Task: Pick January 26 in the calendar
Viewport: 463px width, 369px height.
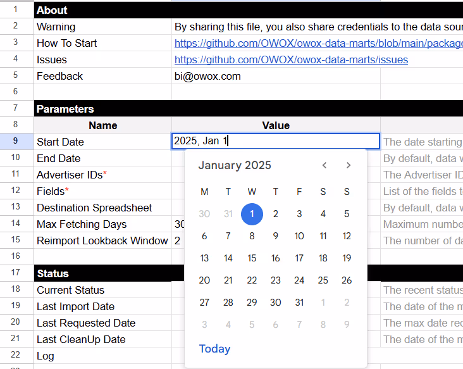Action: [x=347, y=280]
